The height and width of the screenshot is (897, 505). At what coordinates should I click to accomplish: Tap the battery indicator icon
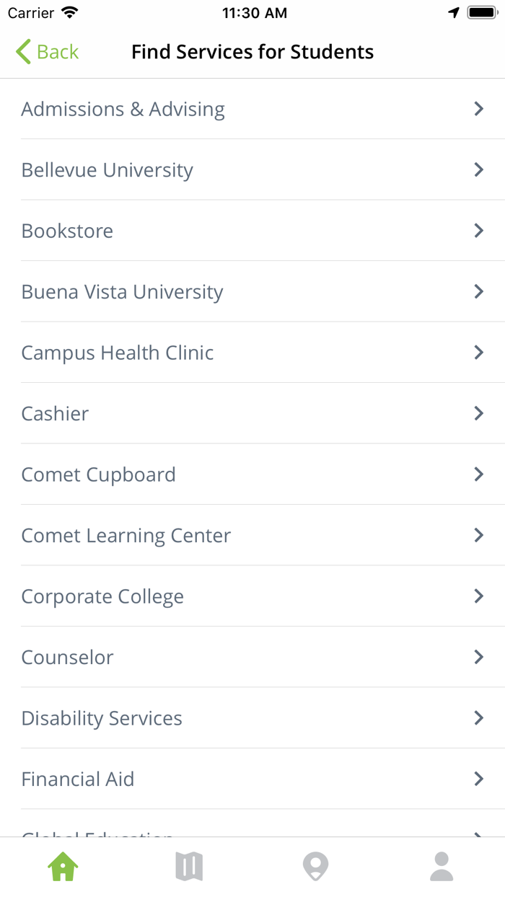pos(481,13)
